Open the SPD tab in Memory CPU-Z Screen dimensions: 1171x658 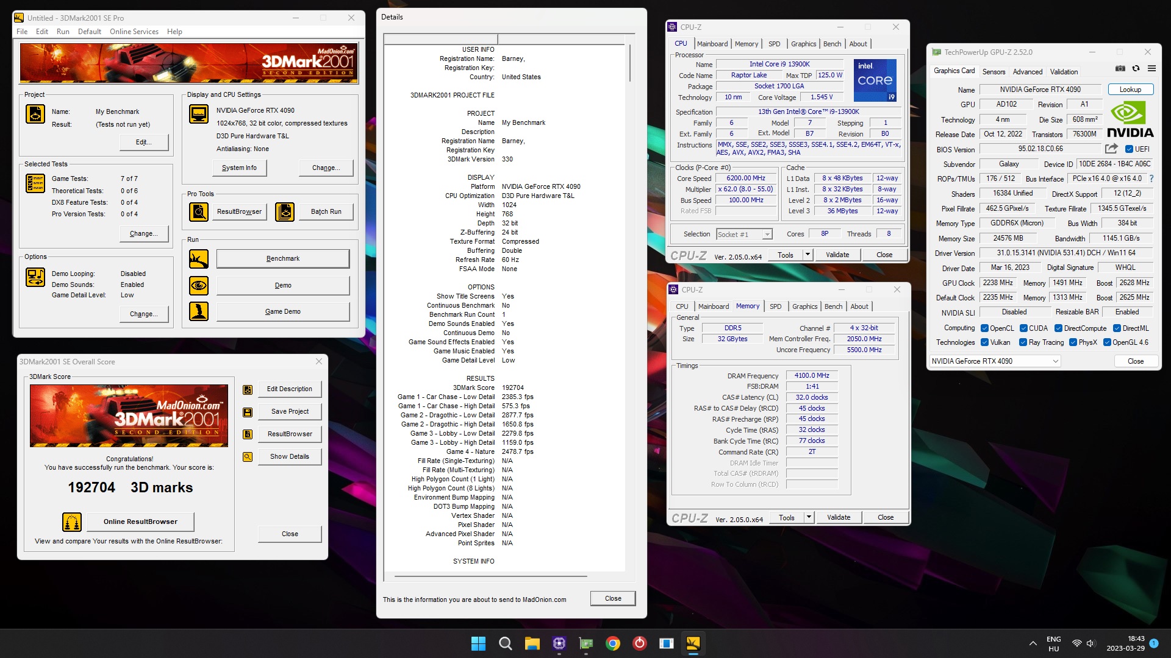pyautogui.click(x=775, y=306)
